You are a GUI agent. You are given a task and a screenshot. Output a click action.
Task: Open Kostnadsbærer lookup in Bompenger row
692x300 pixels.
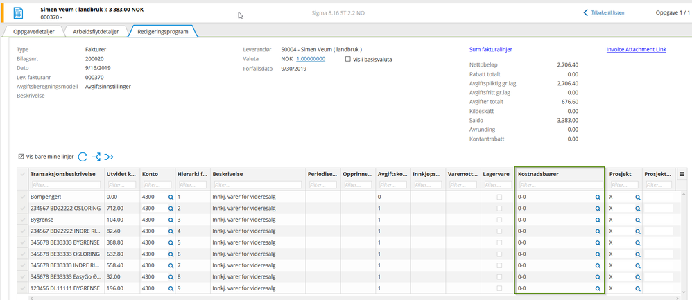(598, 196)
